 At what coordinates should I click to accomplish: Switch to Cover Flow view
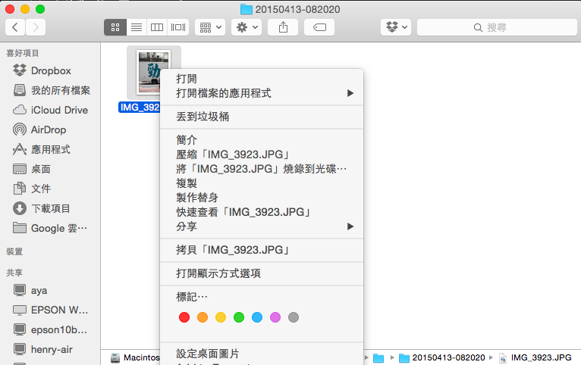[178, 27]
